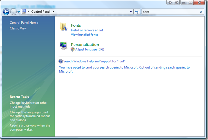The width and height of the screenshot is (208, 140).
Task: Click the blue help question mark icon
Action: pyautogui.click(x=61, y=61)
